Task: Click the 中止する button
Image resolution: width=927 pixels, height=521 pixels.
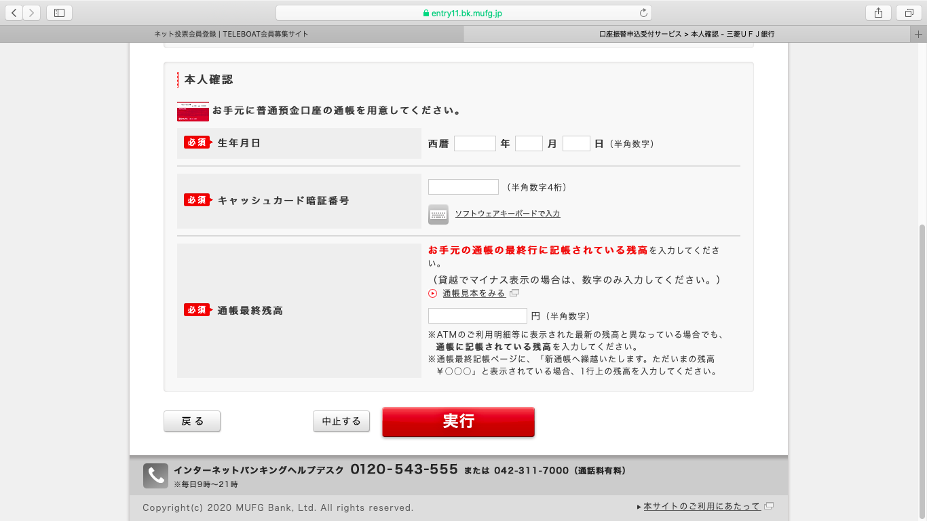Action: (x=341, y=421)
